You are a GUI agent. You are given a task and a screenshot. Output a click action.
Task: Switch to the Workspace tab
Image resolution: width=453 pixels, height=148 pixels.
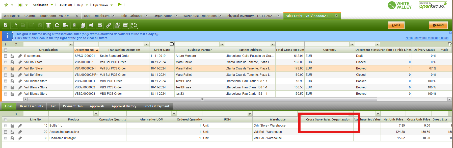point(12,16)
